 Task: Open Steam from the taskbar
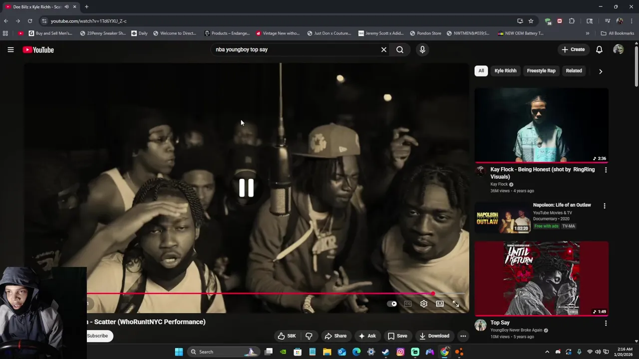(x=386, y=352)
